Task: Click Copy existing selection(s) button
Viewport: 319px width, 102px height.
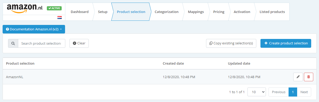Action: tap(231, 43)
